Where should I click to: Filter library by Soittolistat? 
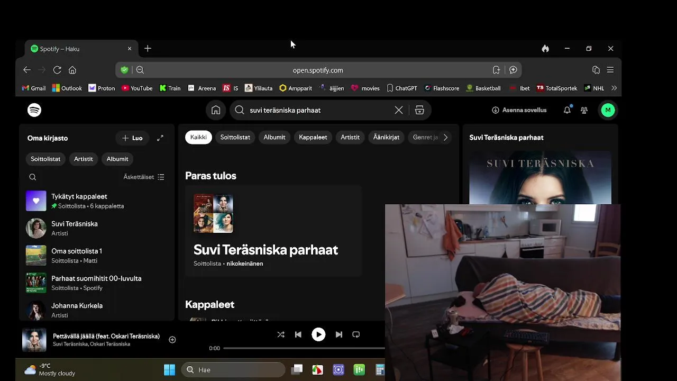(x=45, y=159)
